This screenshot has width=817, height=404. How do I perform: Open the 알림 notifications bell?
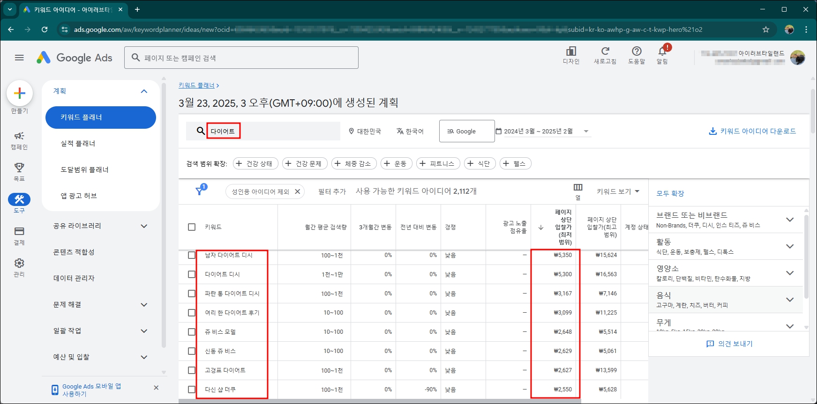pos(662,51)
